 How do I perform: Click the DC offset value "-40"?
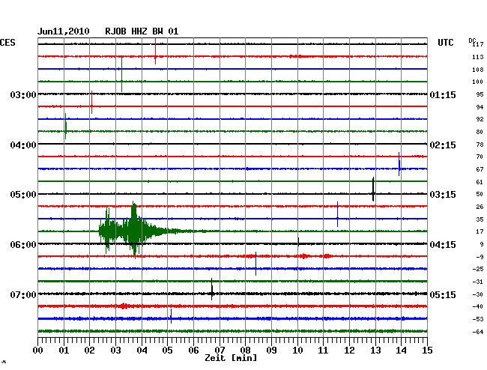pos(478,306)
